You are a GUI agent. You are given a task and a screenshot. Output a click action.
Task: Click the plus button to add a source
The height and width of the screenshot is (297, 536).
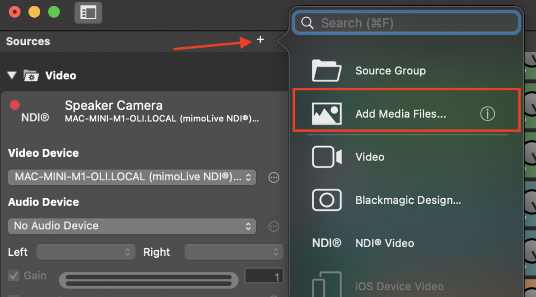260,40
